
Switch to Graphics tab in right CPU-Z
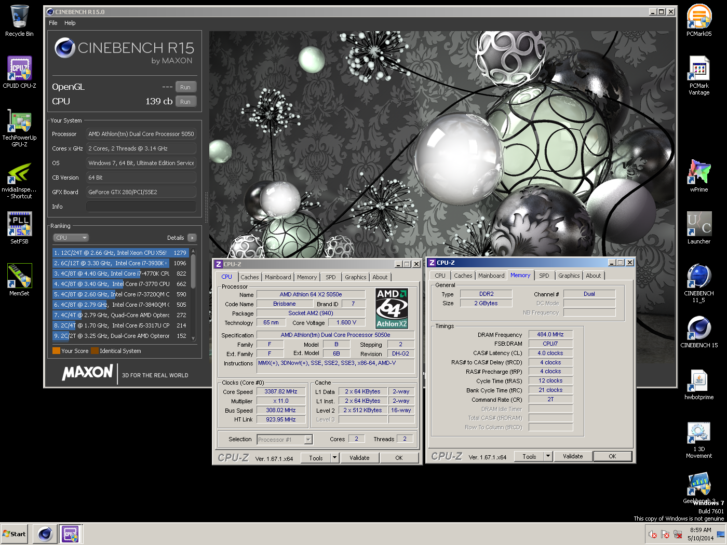pos(569,276)
